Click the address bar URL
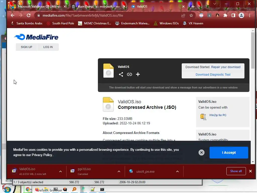The image size is (257, 193). click(x=83, y=15)
